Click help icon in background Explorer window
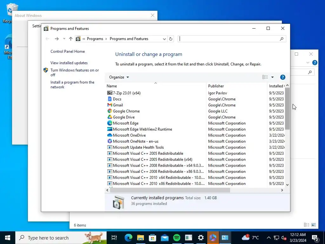The height and width of the screenshot is (244, 325). (315, 63)
